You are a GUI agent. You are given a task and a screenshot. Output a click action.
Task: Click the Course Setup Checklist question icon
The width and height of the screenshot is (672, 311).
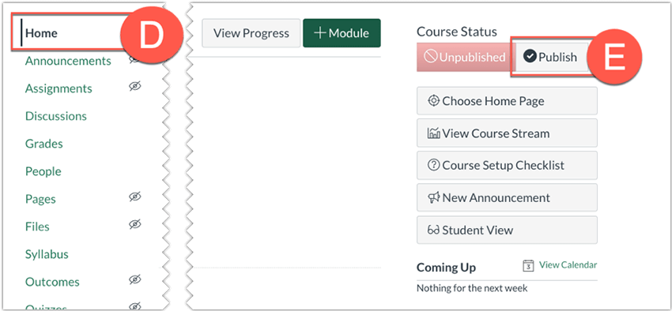coord(434,165)
